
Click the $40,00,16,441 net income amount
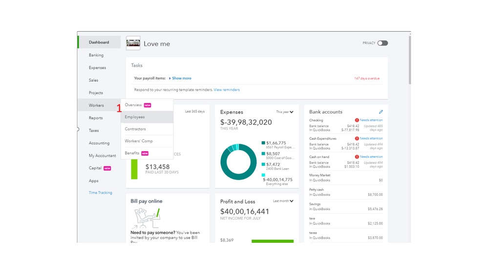click(245, 212)
